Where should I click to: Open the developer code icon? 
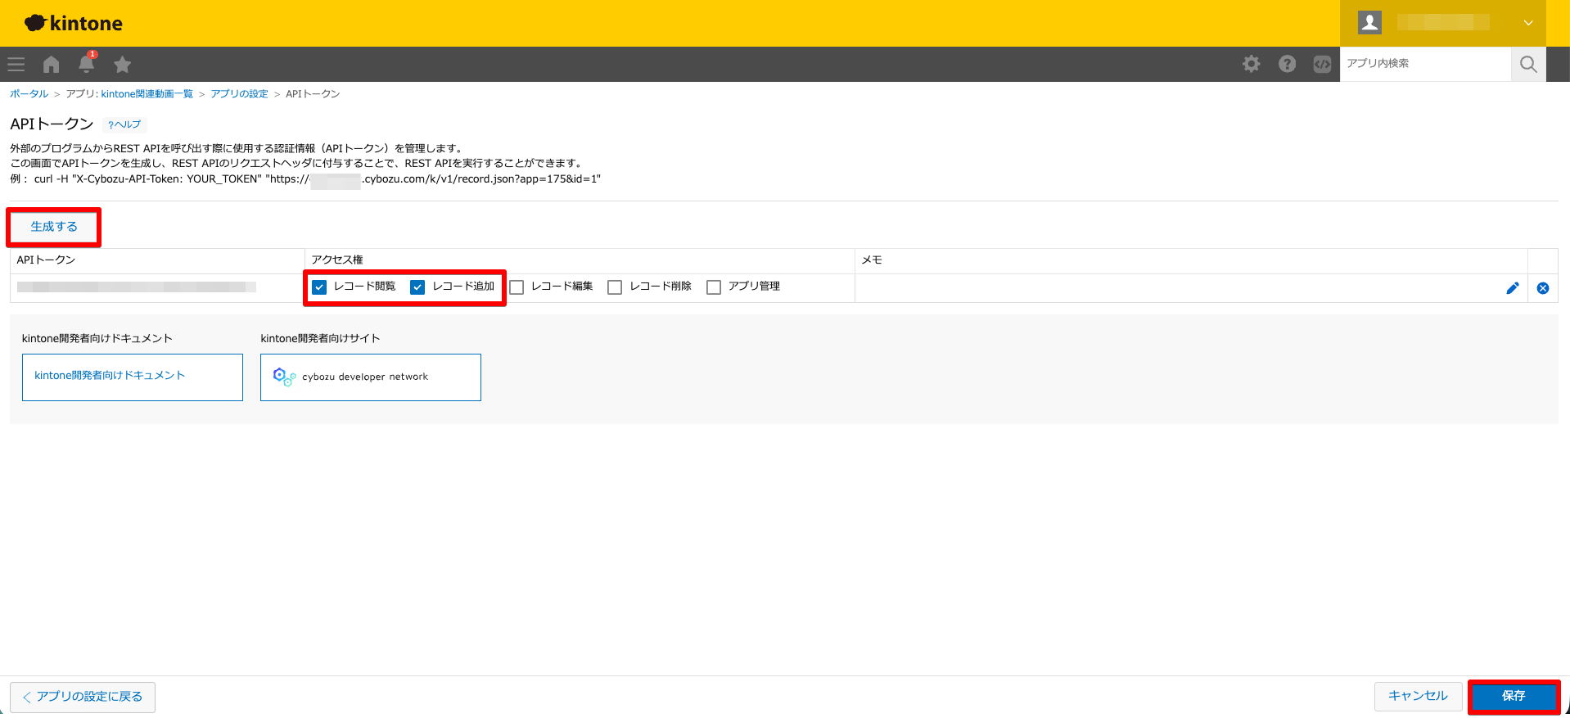(x=1322, y=64)
